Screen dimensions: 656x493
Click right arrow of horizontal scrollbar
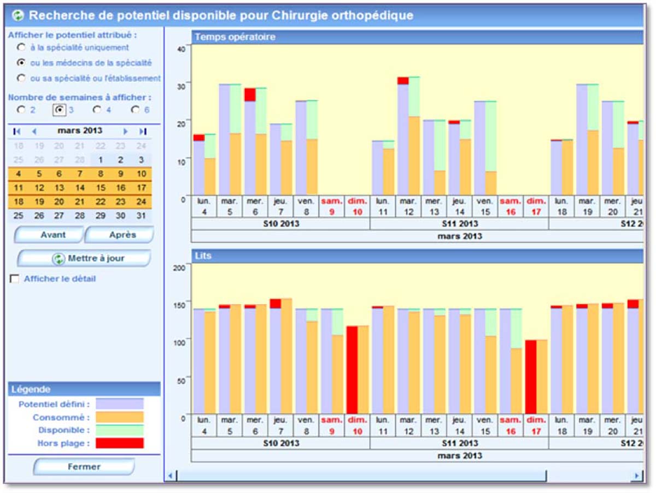pos(636,476)
